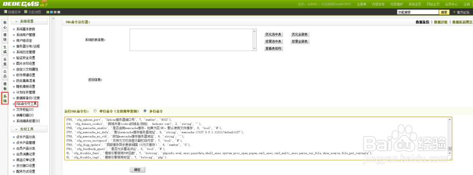473x175 pixels.
Task: Click the 数据备份 link
Action: (x=422, y=22)
